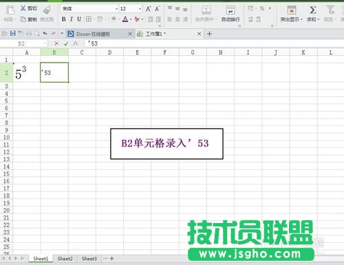Decrease font size with A- icon

coord(157,9)
